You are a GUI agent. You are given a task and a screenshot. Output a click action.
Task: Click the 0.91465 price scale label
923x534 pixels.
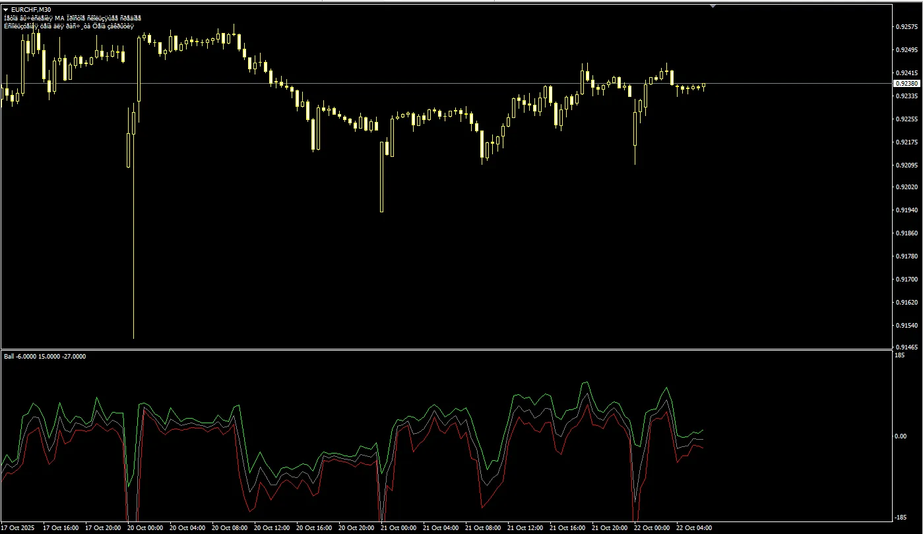[907, 347]
